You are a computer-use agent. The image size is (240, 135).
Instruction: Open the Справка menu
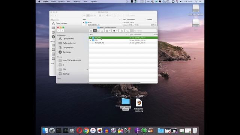(x=93, y=1)
